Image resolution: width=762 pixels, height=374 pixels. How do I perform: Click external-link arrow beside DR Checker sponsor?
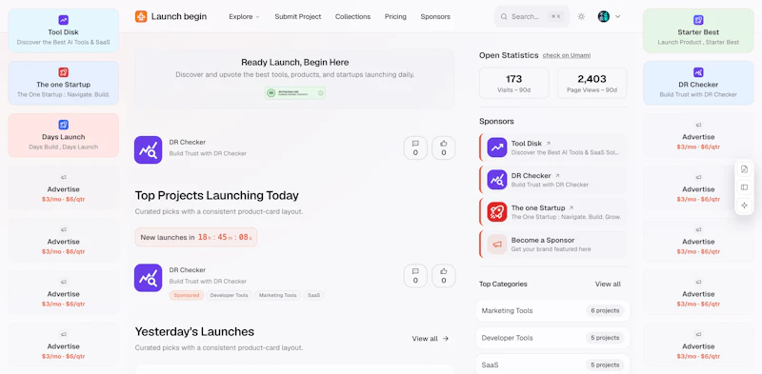point(557,176)
